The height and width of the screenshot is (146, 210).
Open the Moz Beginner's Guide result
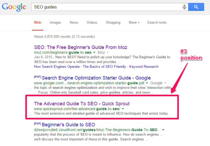tap(80, 47)
